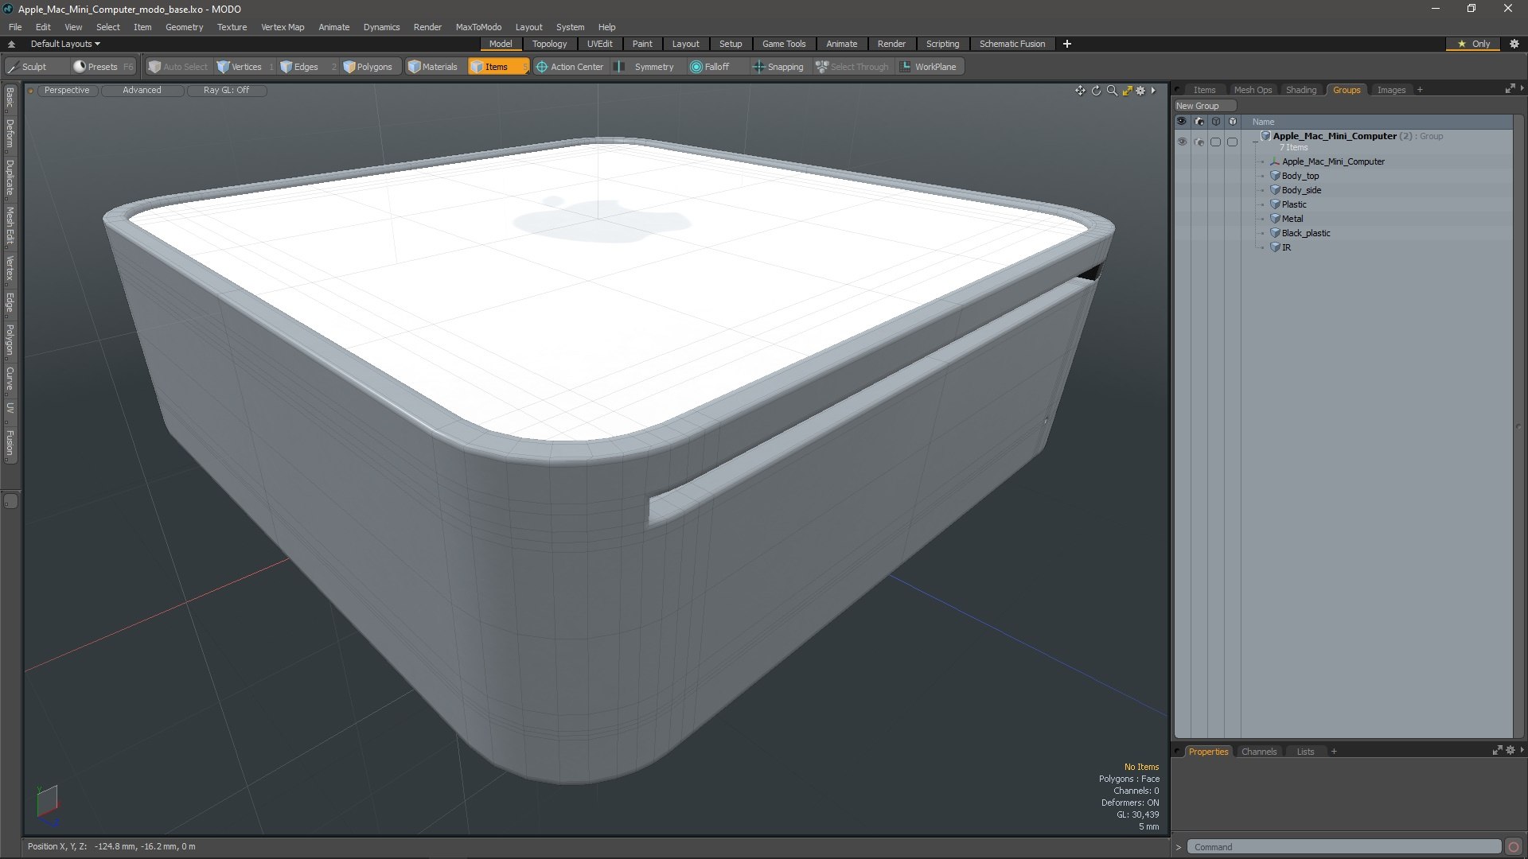
Task: Select the IR mesh item
Action: tap(1286, 247)
